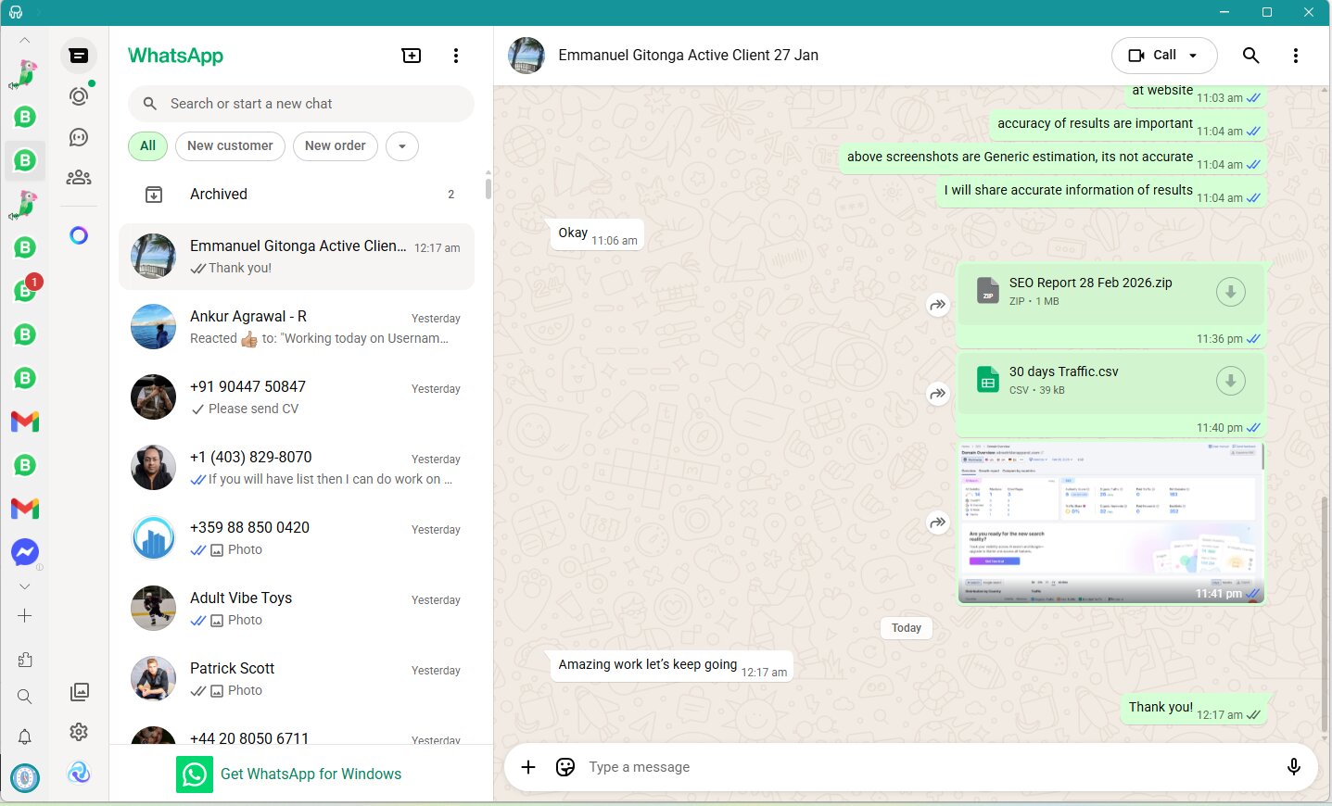Download the SEO Report 28 Feb 2026.zip file

tap(1230, 292)
